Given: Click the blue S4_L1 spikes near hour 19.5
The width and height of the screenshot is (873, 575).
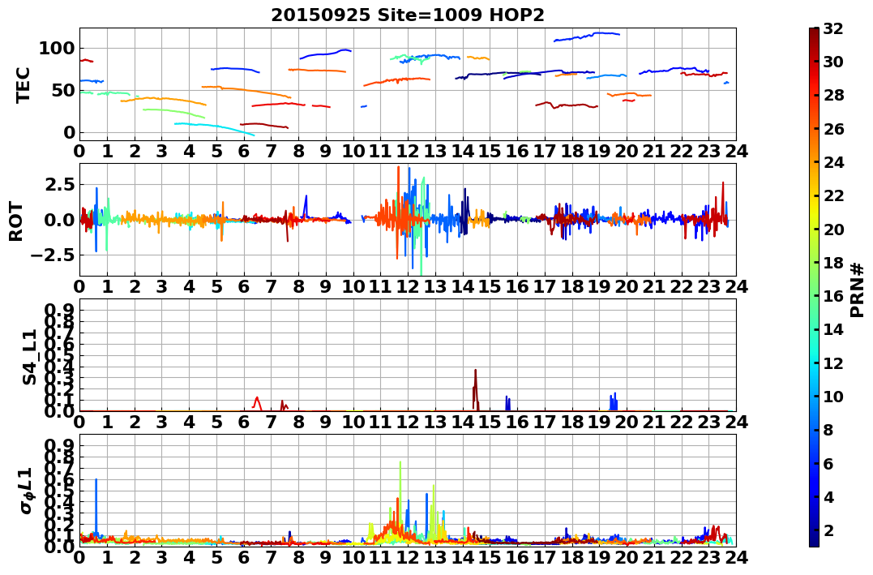Looking at the screenshot, I should click(x=614, y=401).
